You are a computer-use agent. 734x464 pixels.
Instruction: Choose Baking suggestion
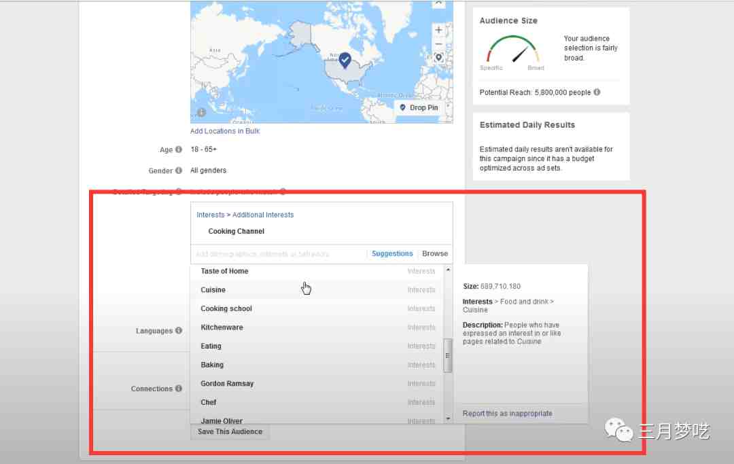point(317,365)
